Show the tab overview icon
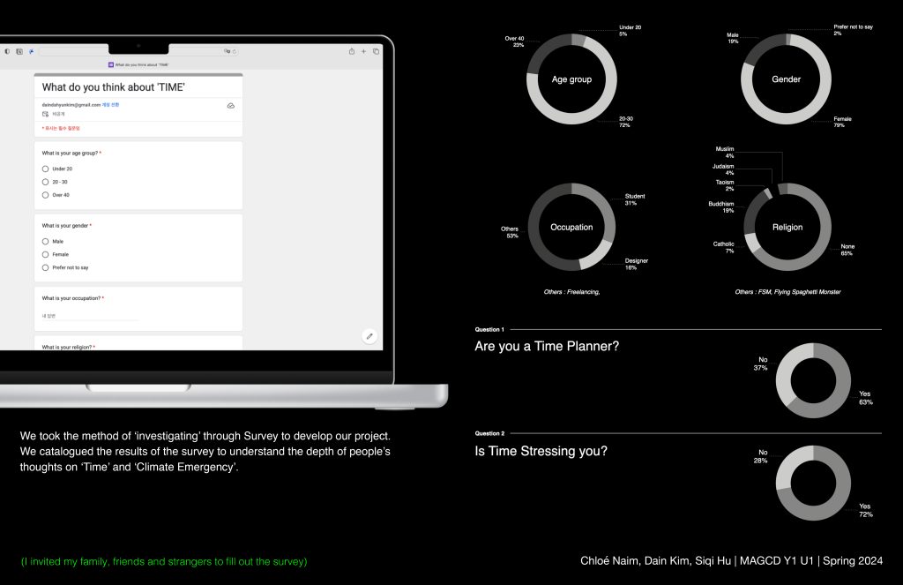Image resolution: width=903 pixels, height=585 pixels. pyautogui.click(x=376, y=51)
